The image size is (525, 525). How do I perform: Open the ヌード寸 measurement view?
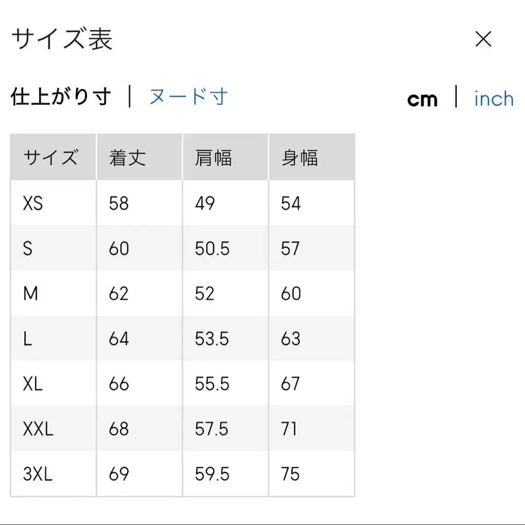188,97
